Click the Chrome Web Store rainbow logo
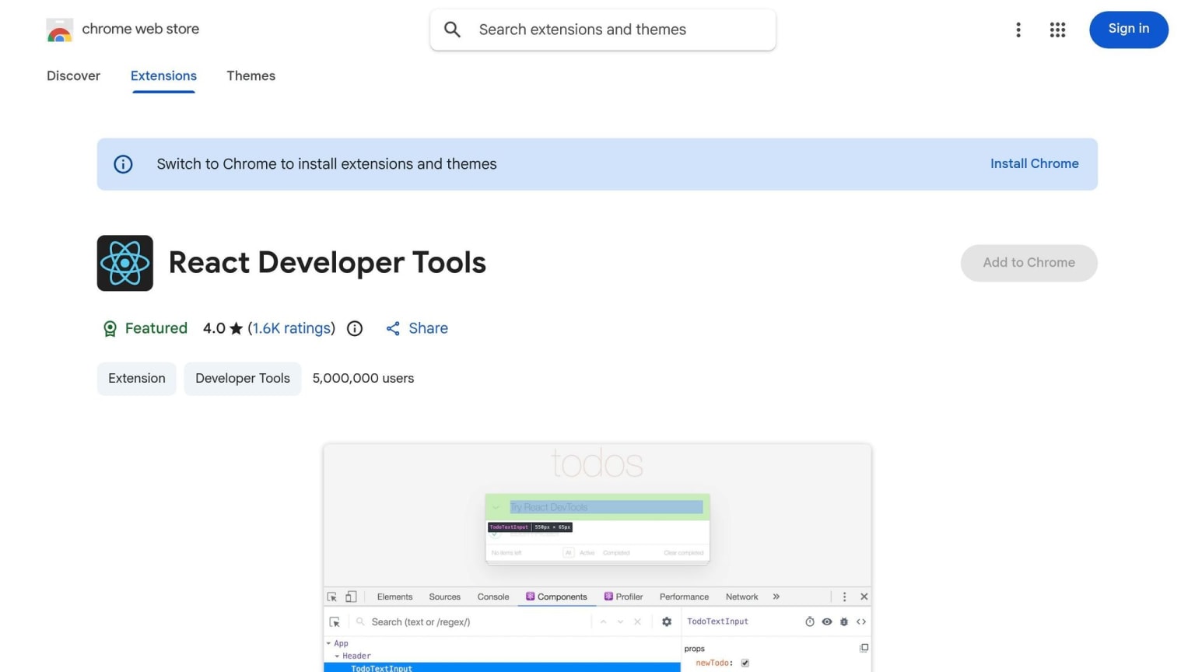This screenshot has height=672, width=1195. [x=60, y=30]
